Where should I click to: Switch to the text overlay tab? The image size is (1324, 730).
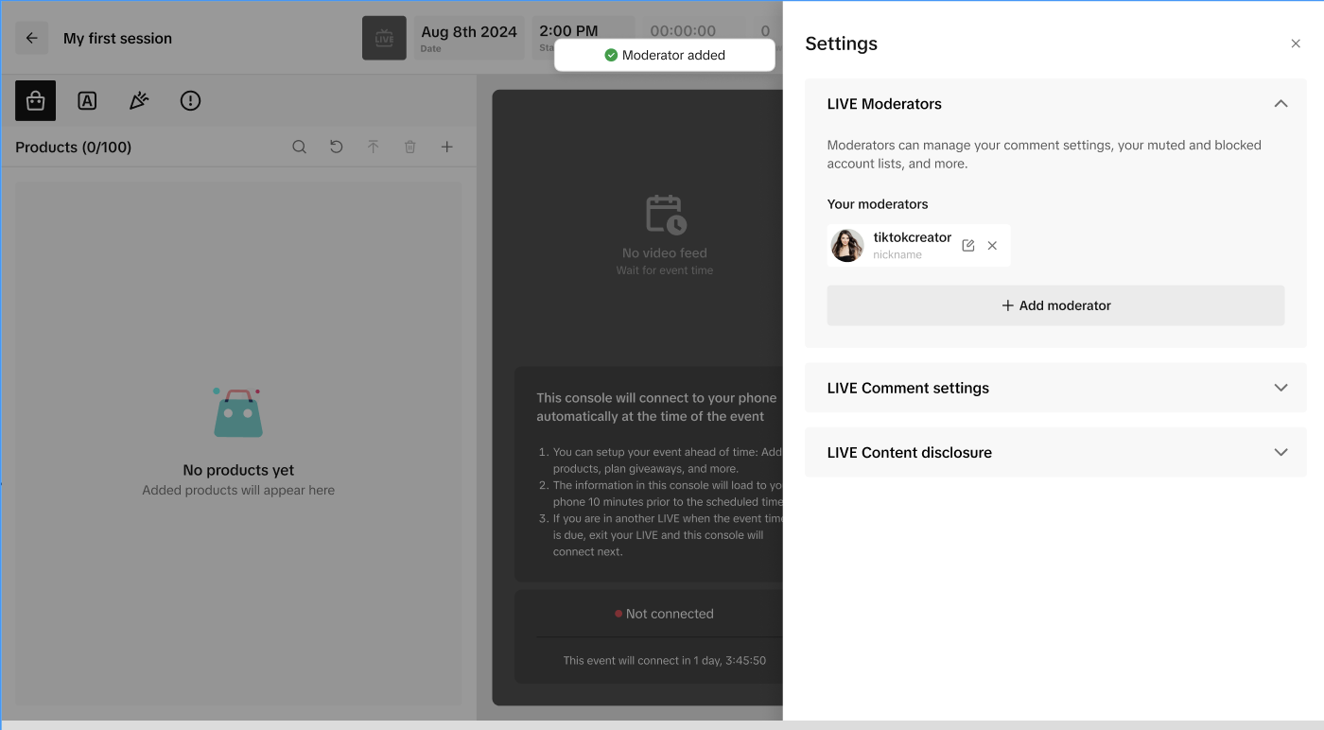[x=87, y=101]
